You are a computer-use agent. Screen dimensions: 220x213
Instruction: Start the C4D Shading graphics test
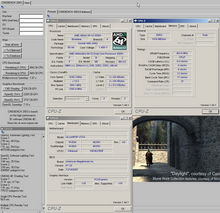coord(12,89)
